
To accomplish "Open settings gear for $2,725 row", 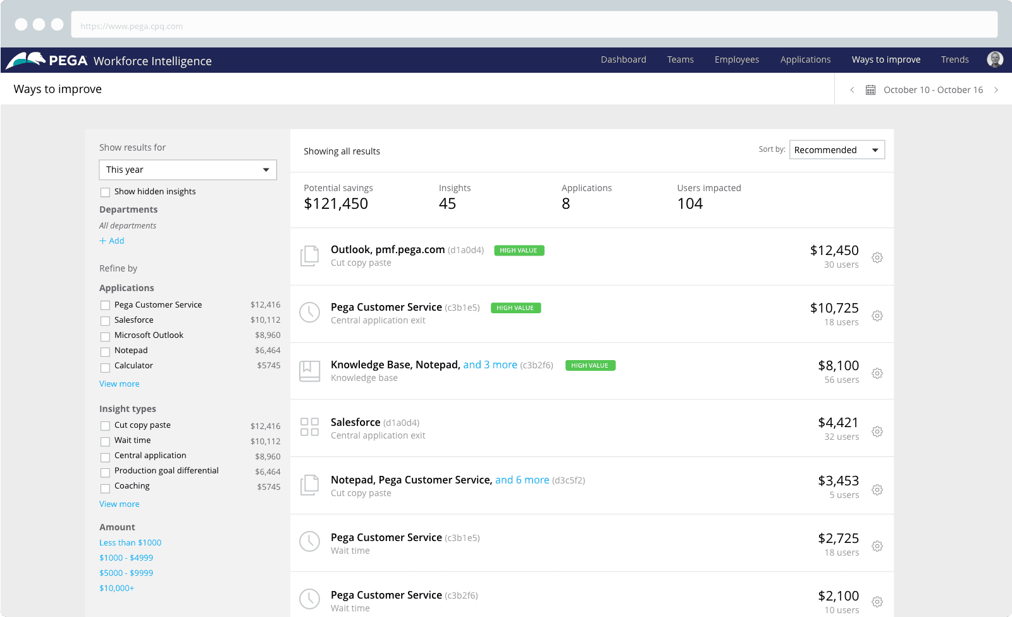I will 877,545.
